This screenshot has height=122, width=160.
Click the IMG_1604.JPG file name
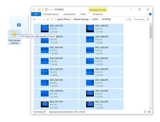point(102,58)
